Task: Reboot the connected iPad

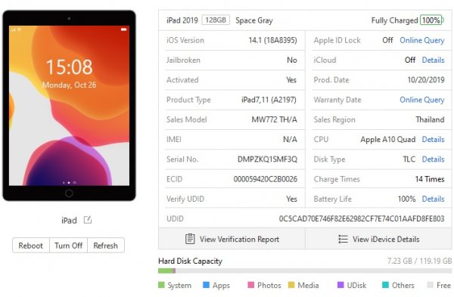Action: coord(31,246)
